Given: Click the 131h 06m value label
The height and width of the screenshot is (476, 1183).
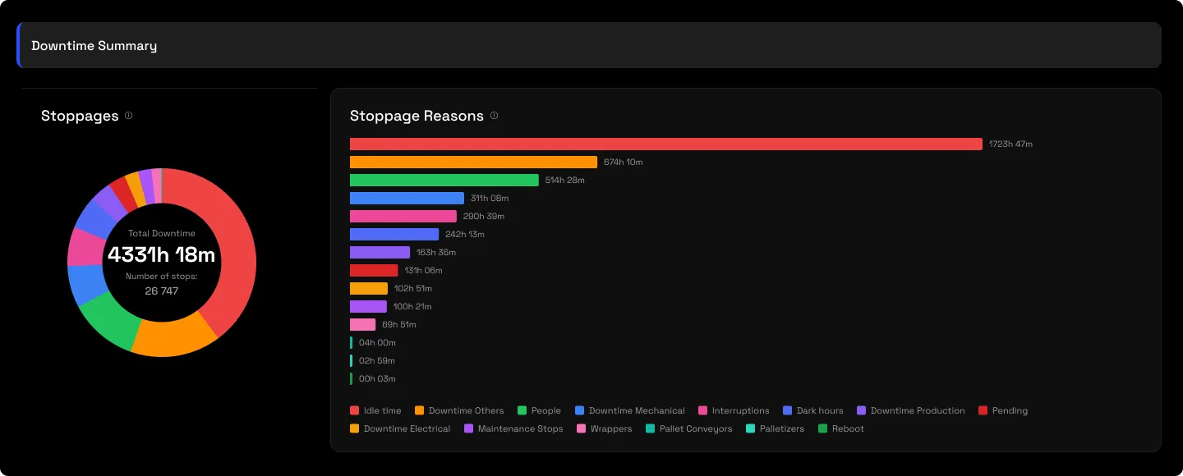Looking at the screenshot, I should (x=423, y=270).
